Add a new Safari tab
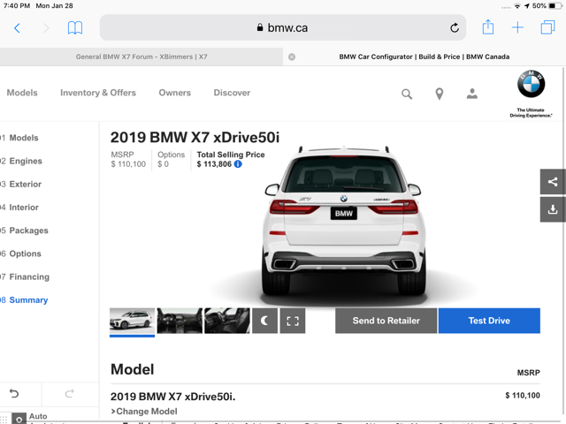566x424 pixels. click(x=517, y=28)
